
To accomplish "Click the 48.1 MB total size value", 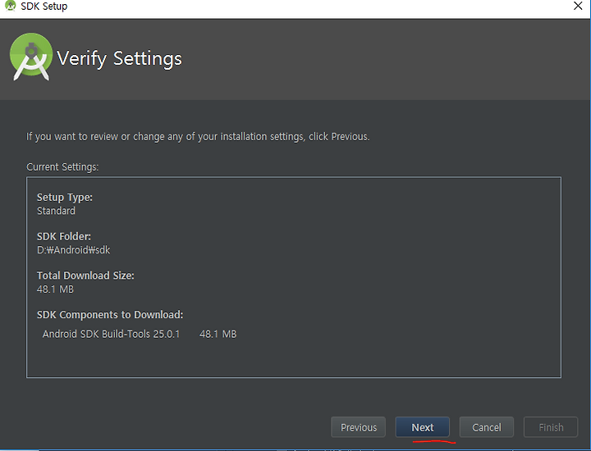I will (x=55, y=289).
